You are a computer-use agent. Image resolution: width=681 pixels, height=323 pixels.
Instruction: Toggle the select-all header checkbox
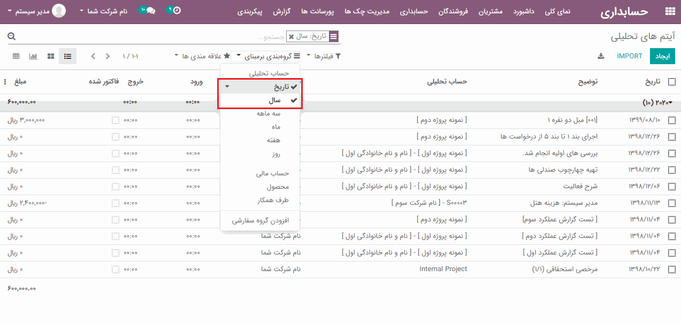pos(672,82)
